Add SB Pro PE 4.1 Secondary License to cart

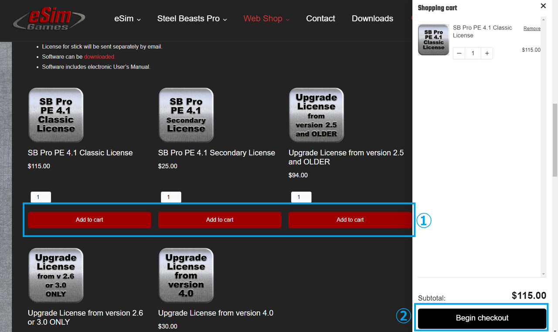(220, 220)
